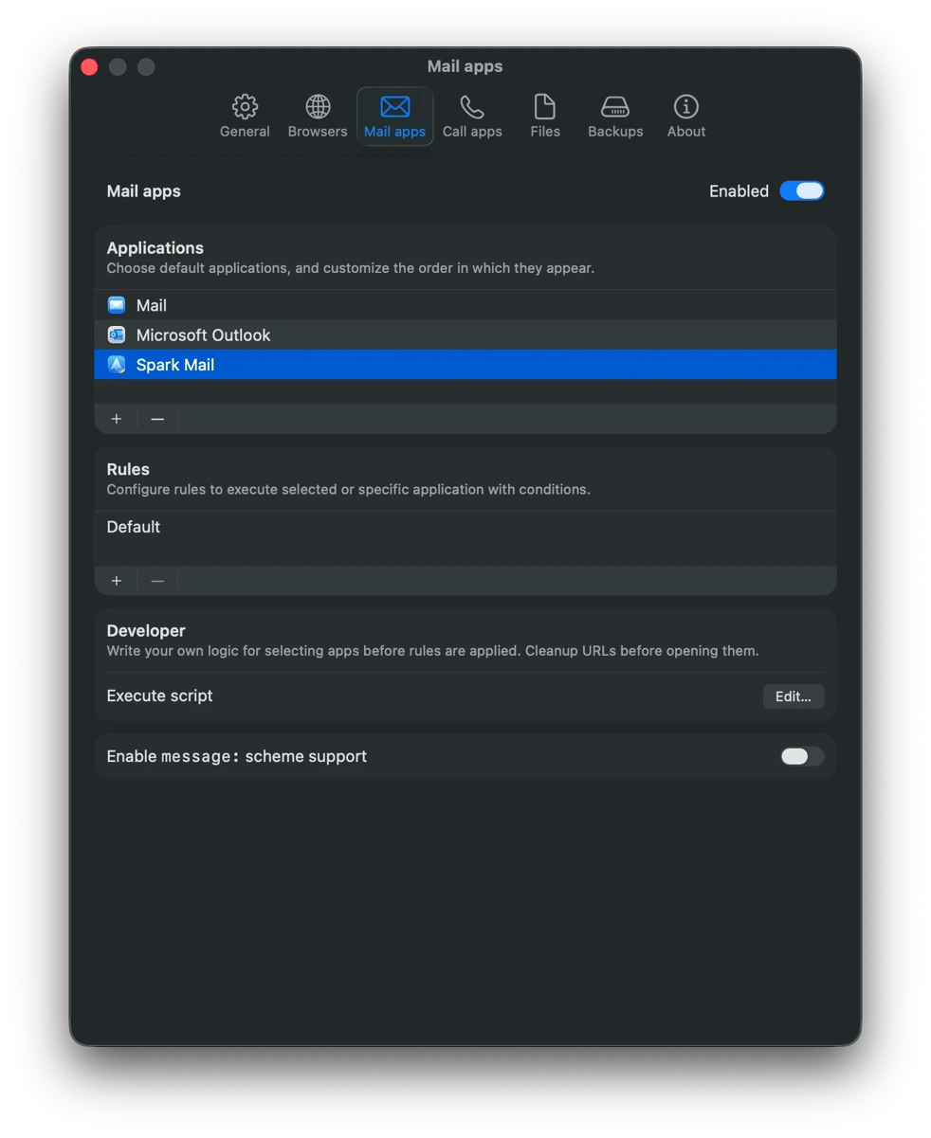Close the Mail apps window

pos(90,66)
